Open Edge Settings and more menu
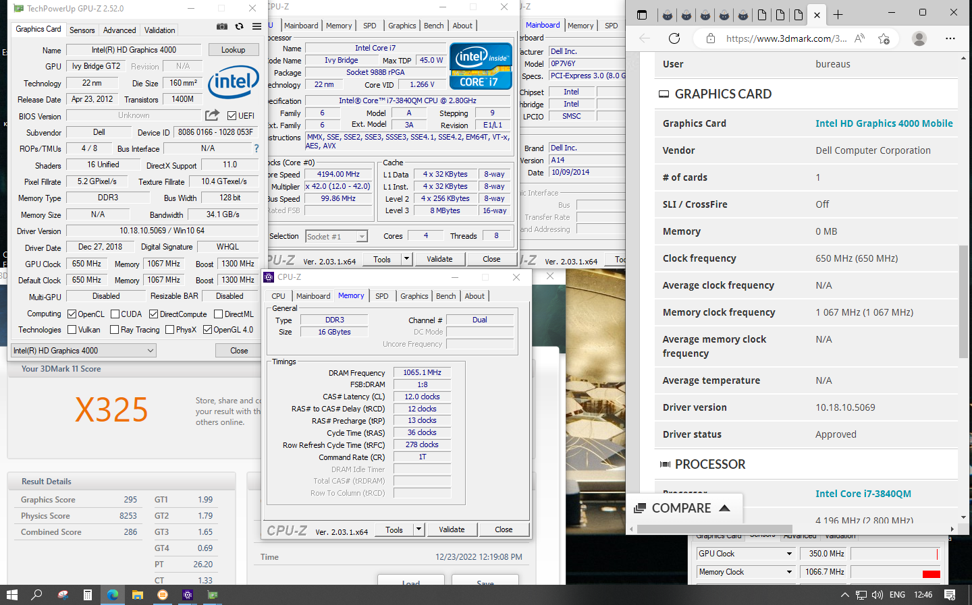The image size is (972, 605). (950, 38)
